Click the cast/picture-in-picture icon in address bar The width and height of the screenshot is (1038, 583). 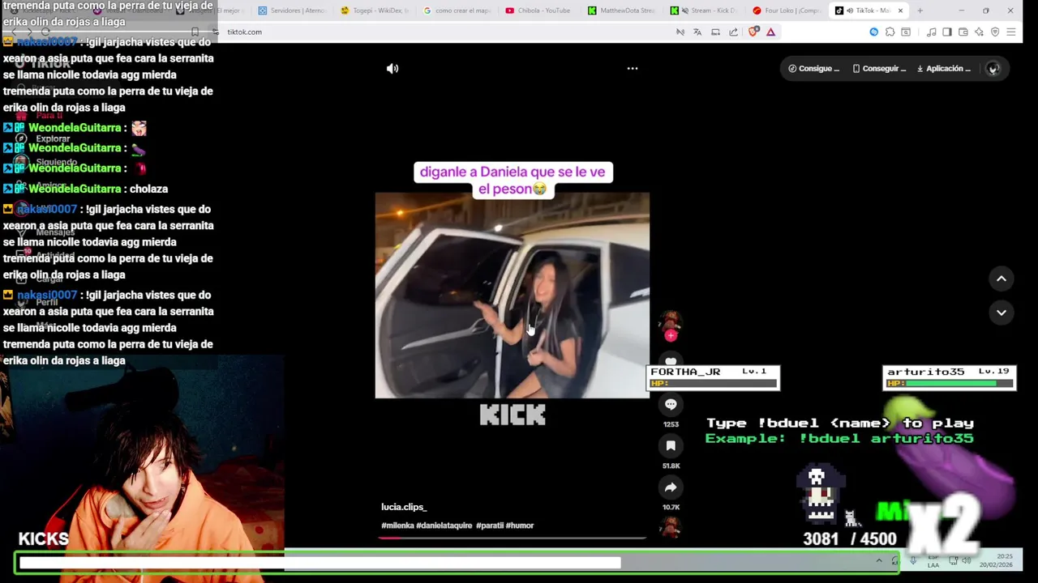pyautogui.click(x=715, y=32)
